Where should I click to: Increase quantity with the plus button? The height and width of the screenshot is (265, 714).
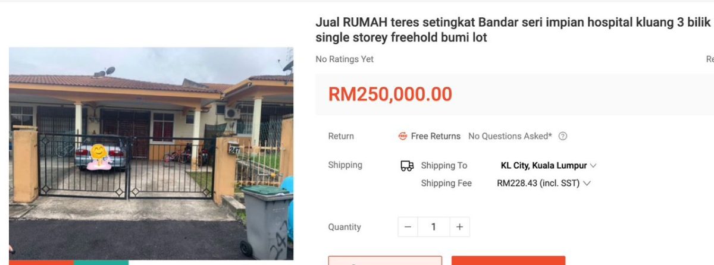click(459, 227)
